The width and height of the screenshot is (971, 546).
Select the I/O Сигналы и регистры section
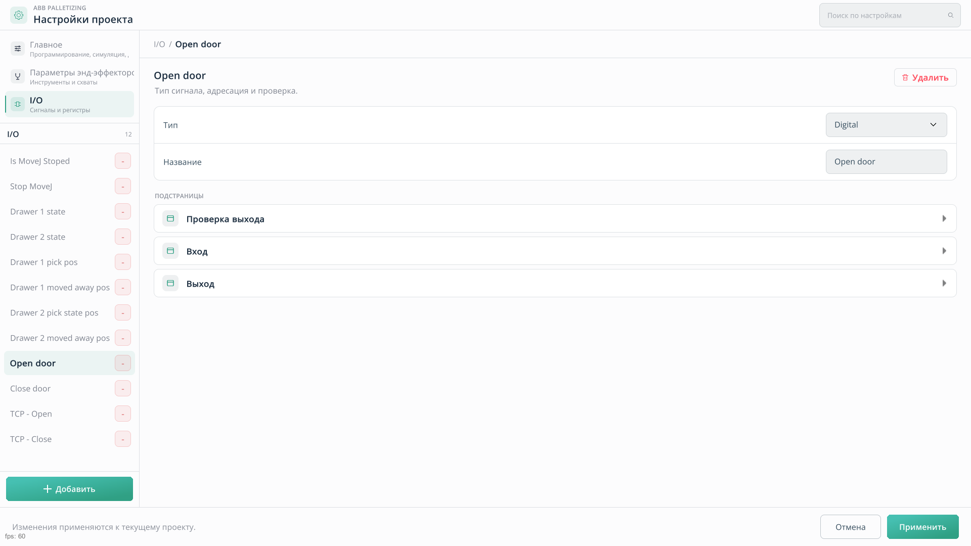[70, 104]
